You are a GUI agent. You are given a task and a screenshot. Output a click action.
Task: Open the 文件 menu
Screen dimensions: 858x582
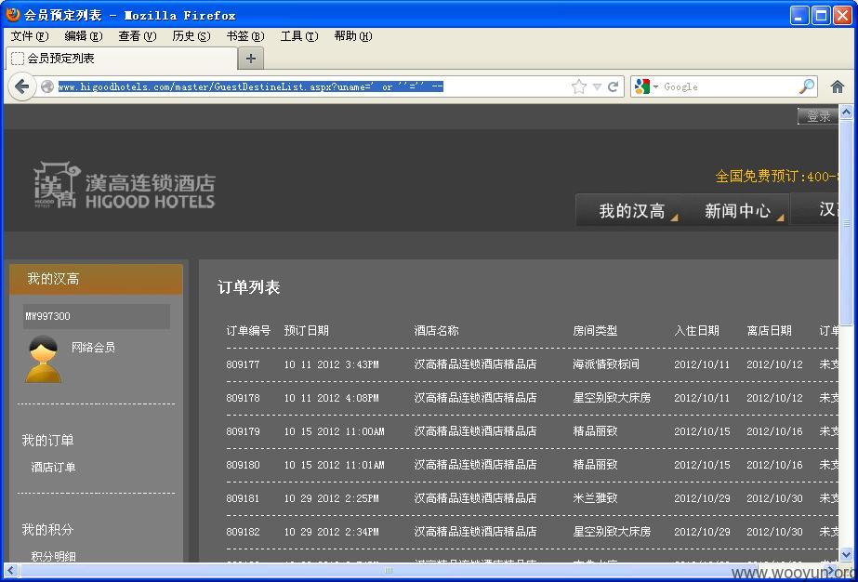point(30,36)
